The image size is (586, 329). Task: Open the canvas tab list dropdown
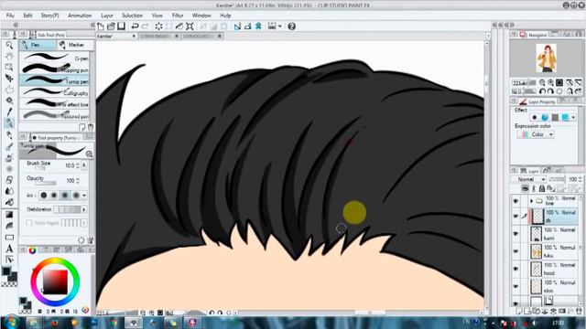(x=488, y=37)
